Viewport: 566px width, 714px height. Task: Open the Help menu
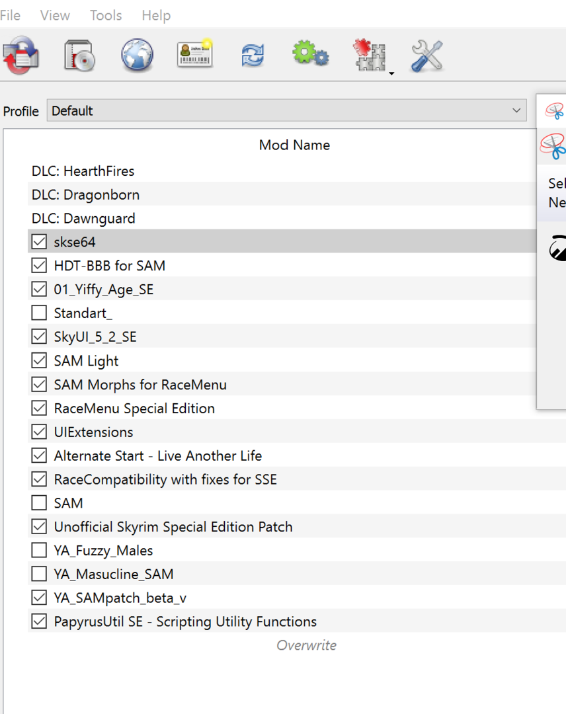tap(156, 15)
